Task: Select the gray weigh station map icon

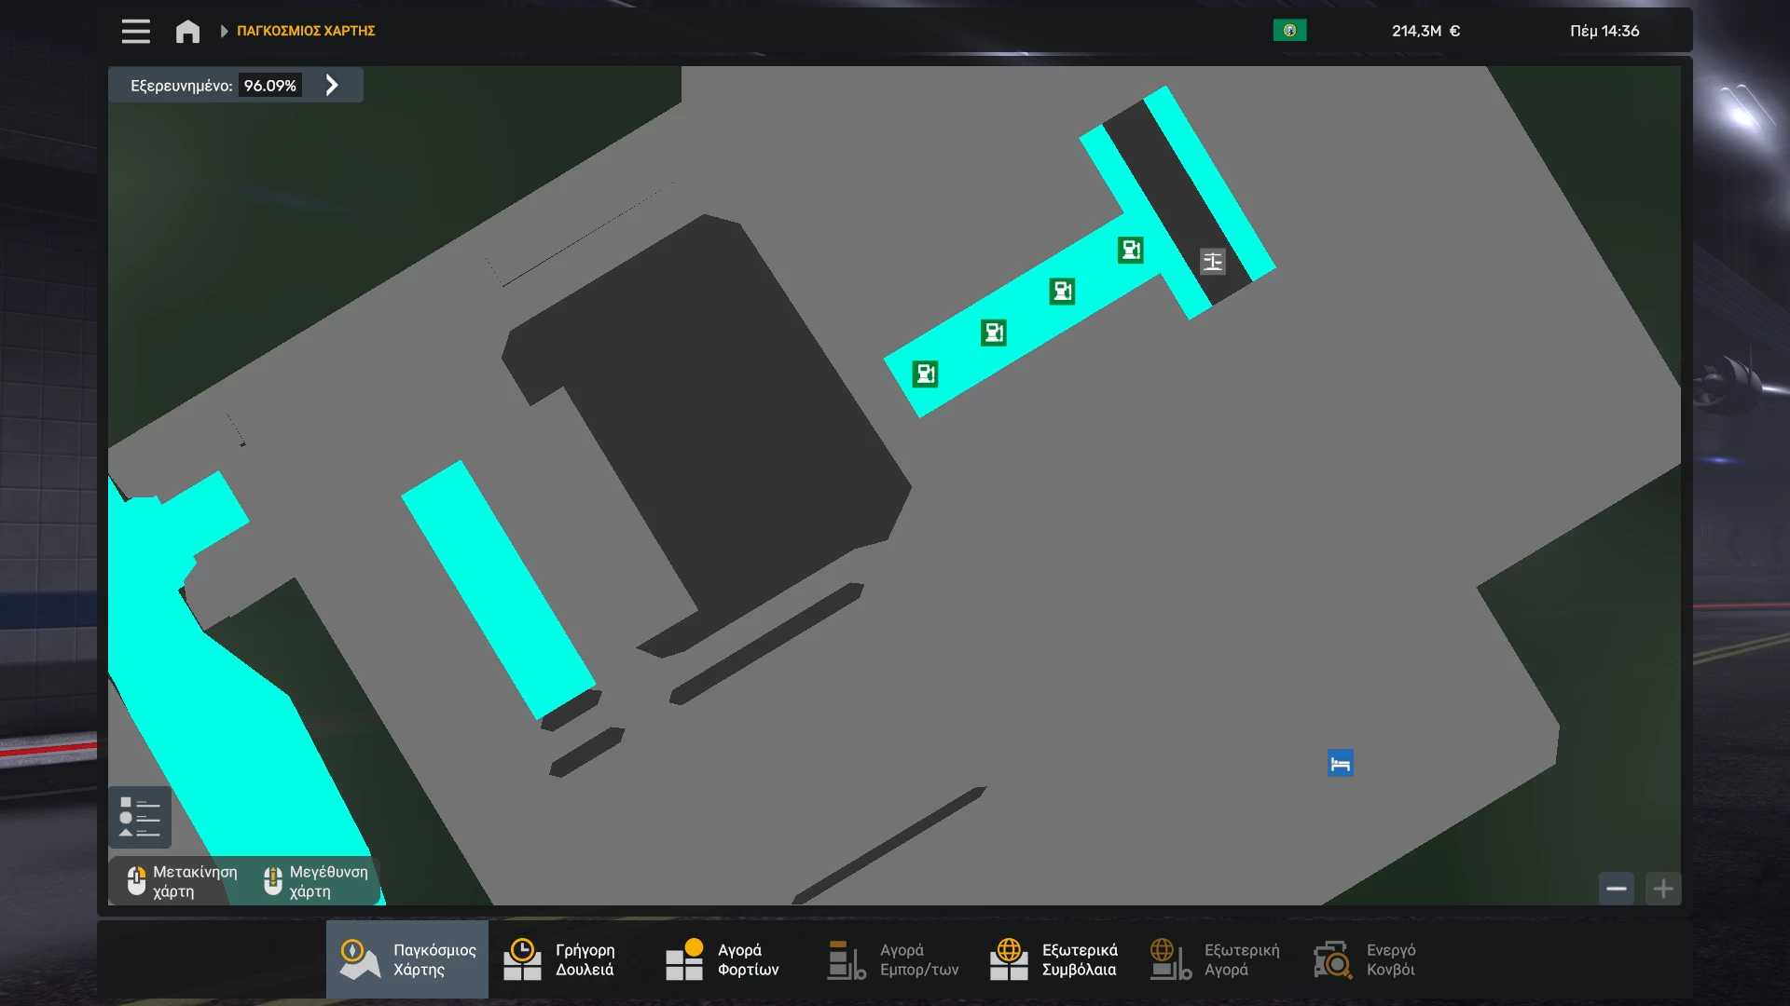Action: coord(1212,262)
